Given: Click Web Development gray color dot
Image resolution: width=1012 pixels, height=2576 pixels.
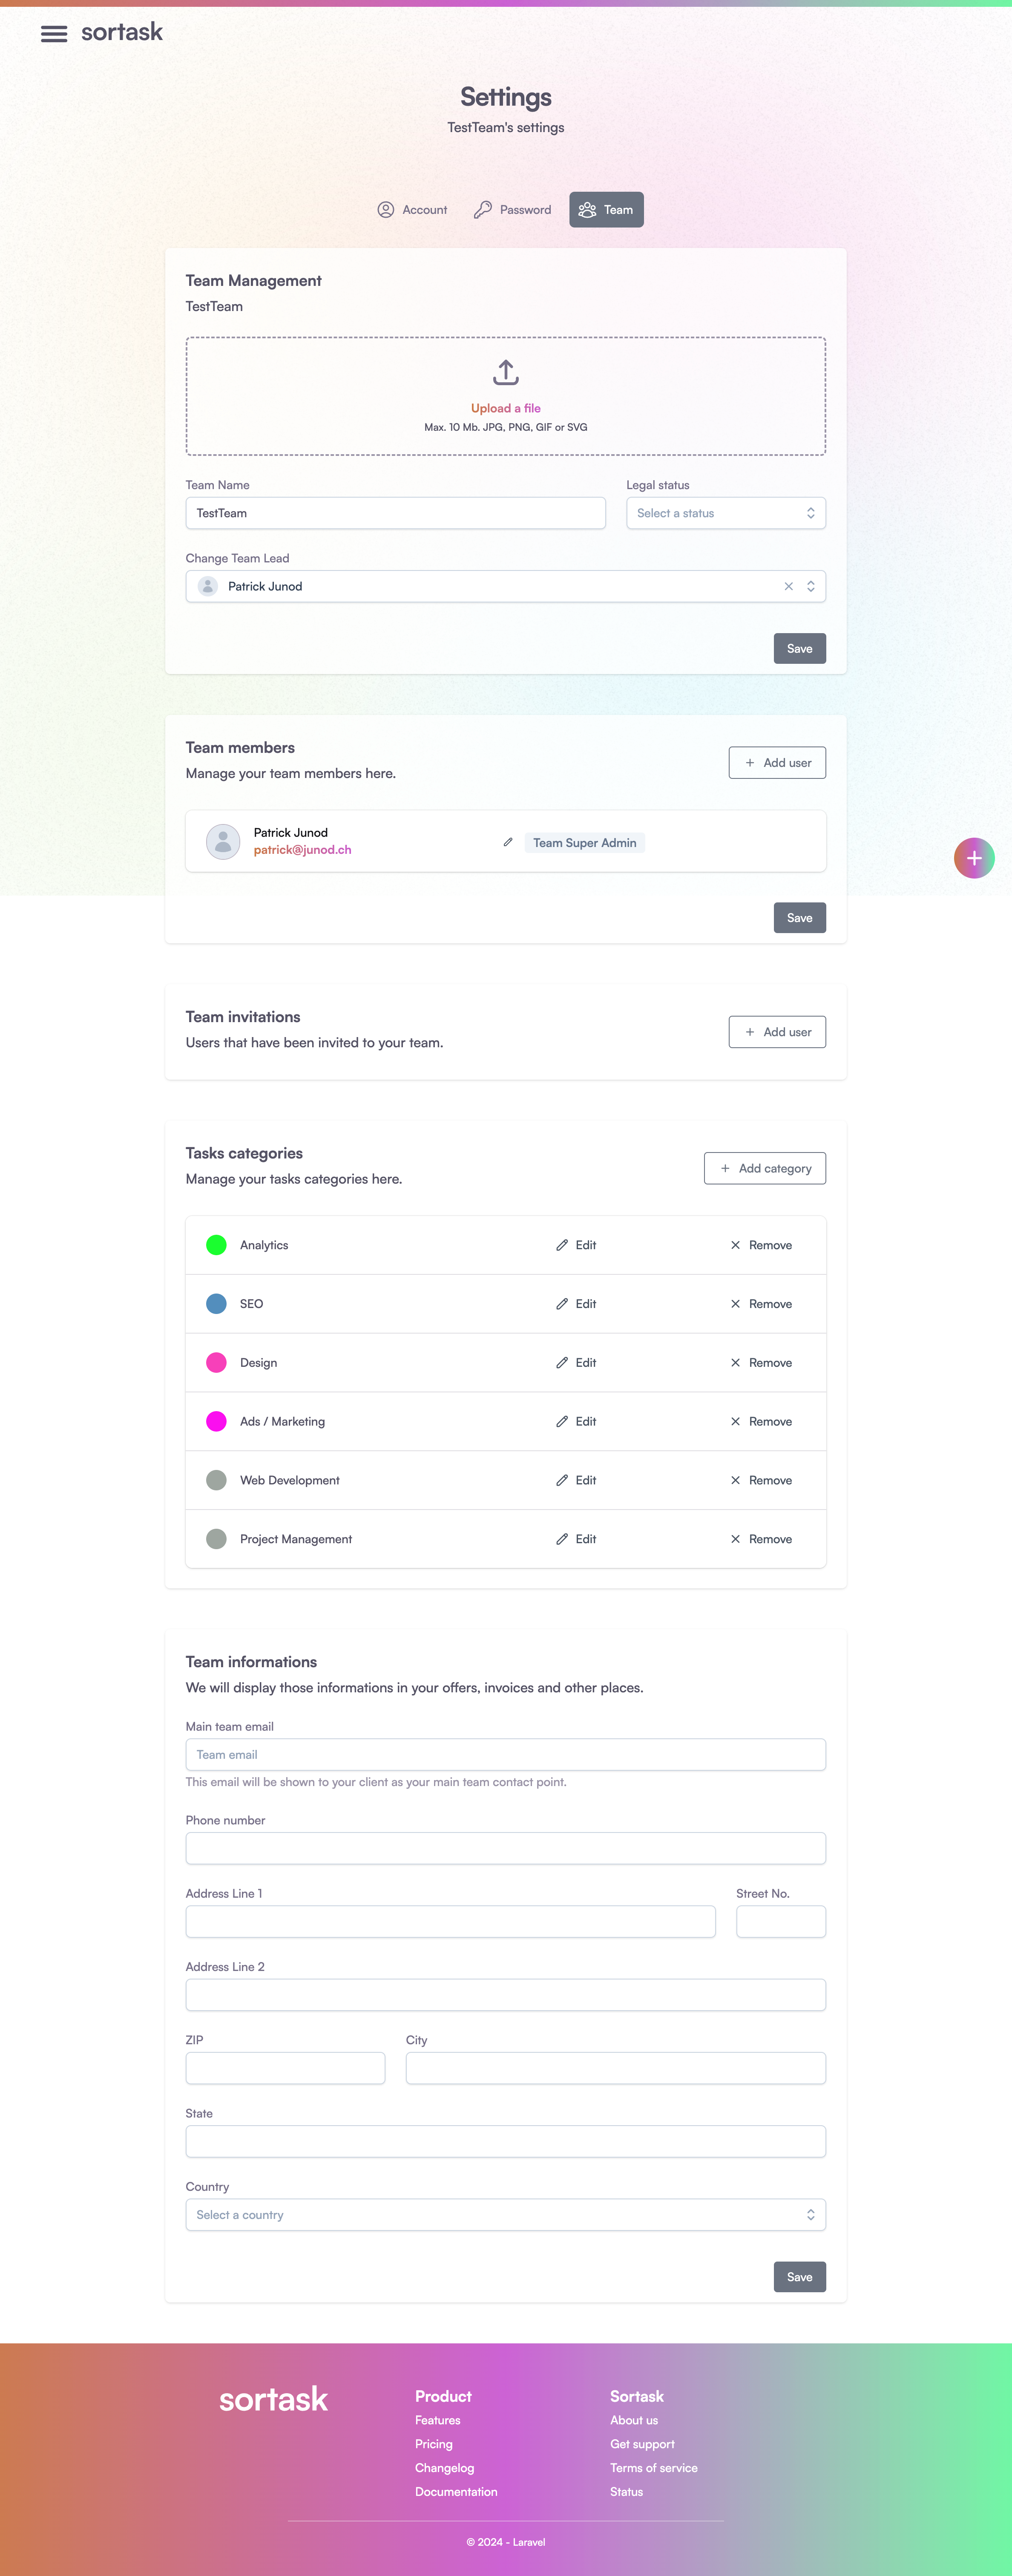Looking at the screenshot, I should [x=216, y=1480].
